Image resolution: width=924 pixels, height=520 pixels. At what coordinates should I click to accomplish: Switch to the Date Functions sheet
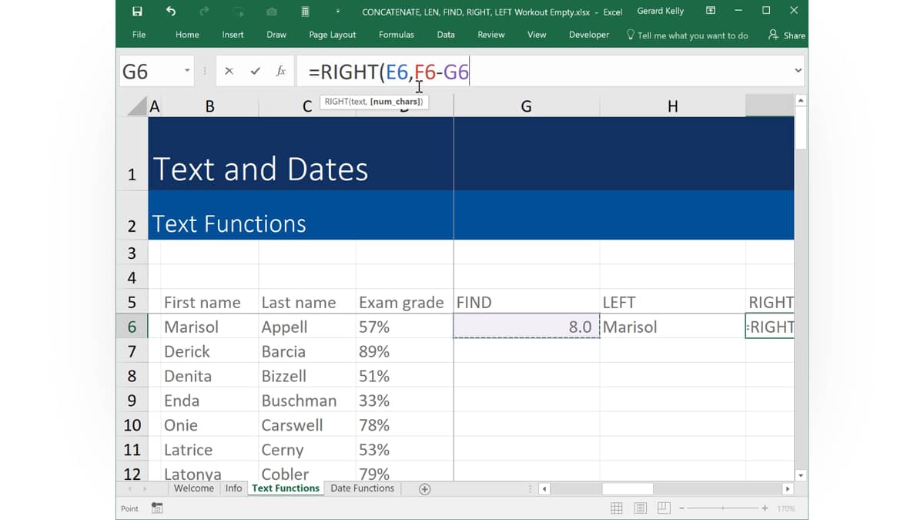pos(362,488)
